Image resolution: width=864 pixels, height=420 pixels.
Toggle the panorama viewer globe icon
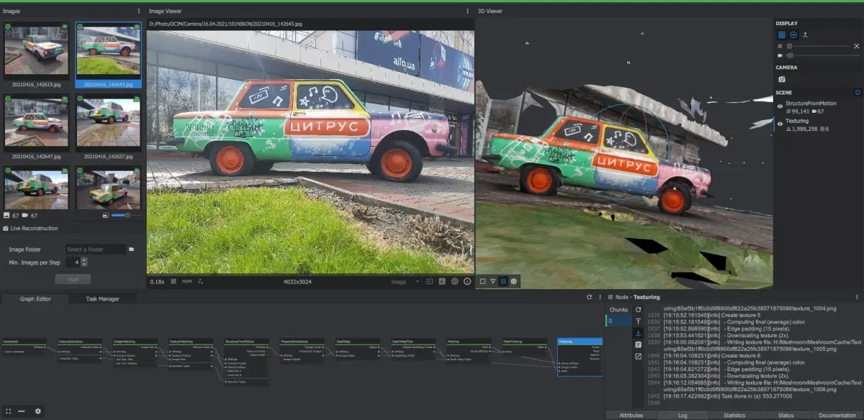(454, 281)
